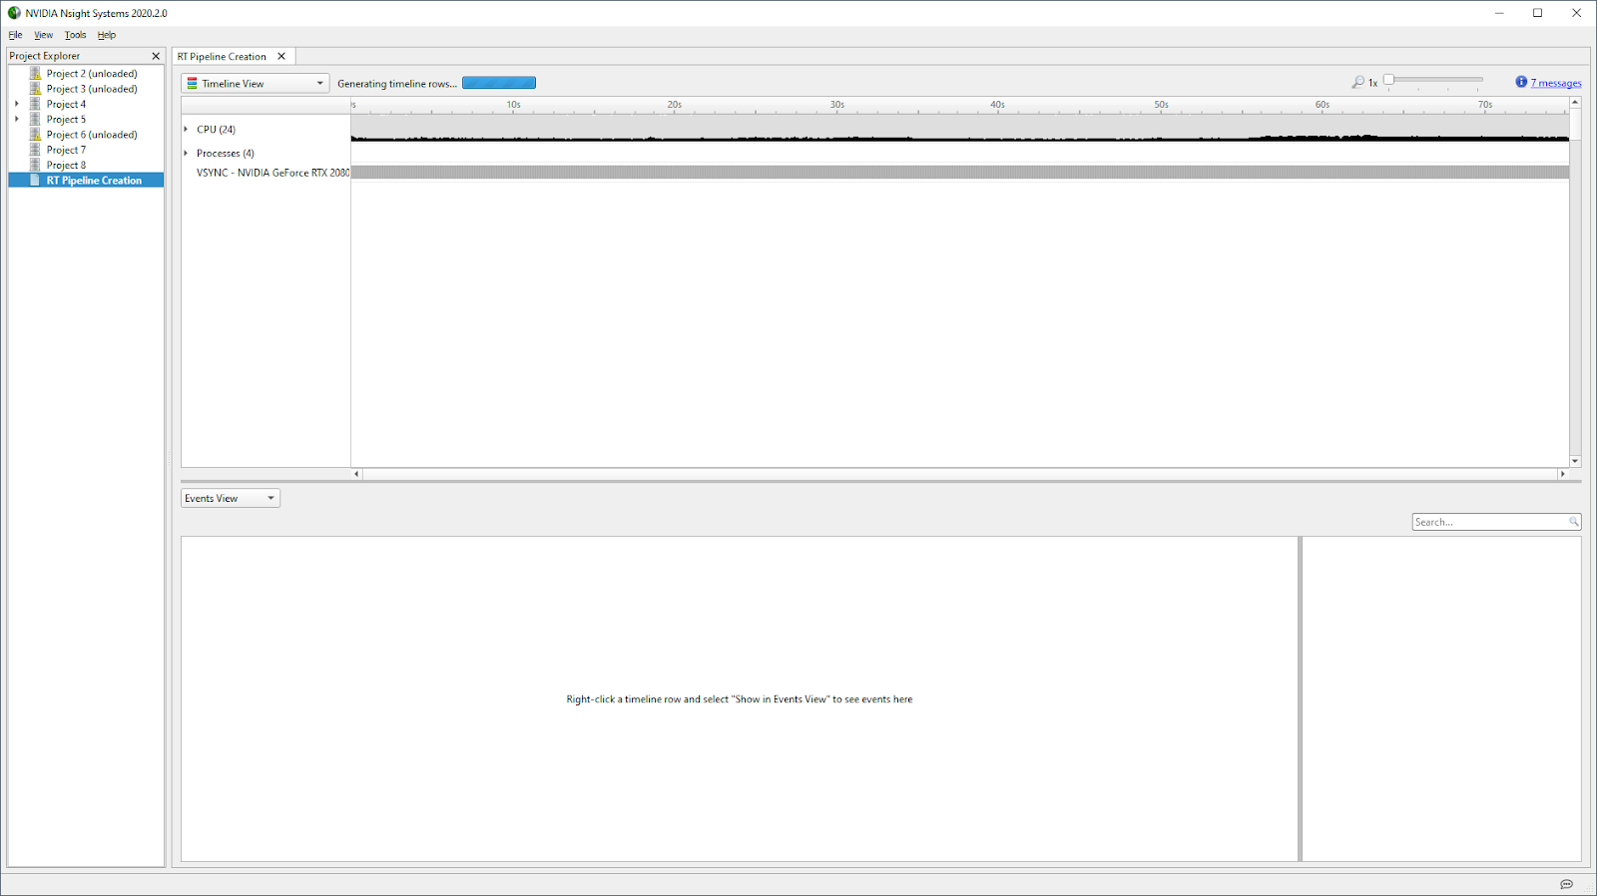Click the Project 8 file icon

(x=35, y=165)
